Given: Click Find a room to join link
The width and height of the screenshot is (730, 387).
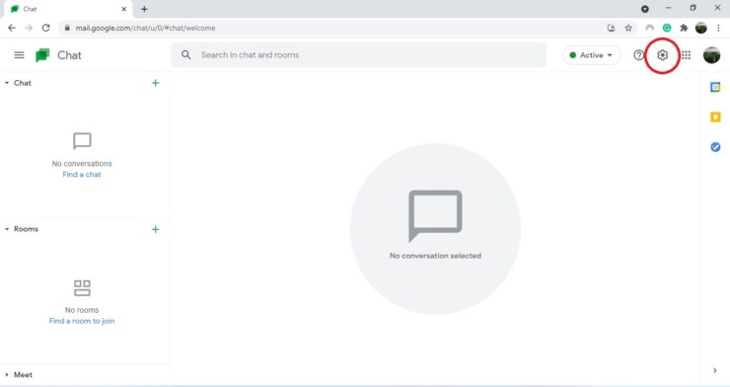Looking at the screenshot, I should pos(82,321).
